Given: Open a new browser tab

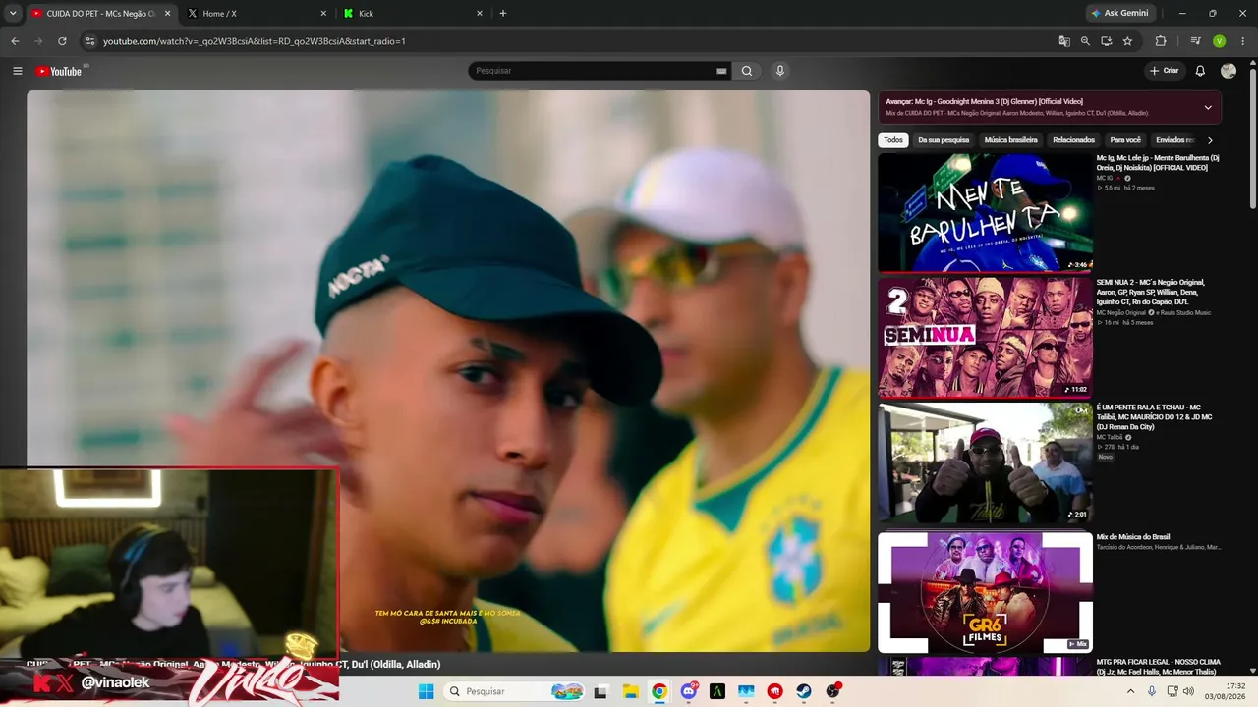Looking at the screenshot, I should click(503, 14).
